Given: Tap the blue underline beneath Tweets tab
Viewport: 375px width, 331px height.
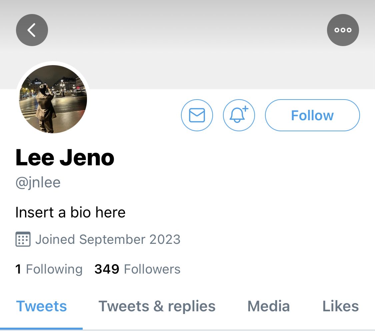Looking at the screenshot, I should point(41,329).
